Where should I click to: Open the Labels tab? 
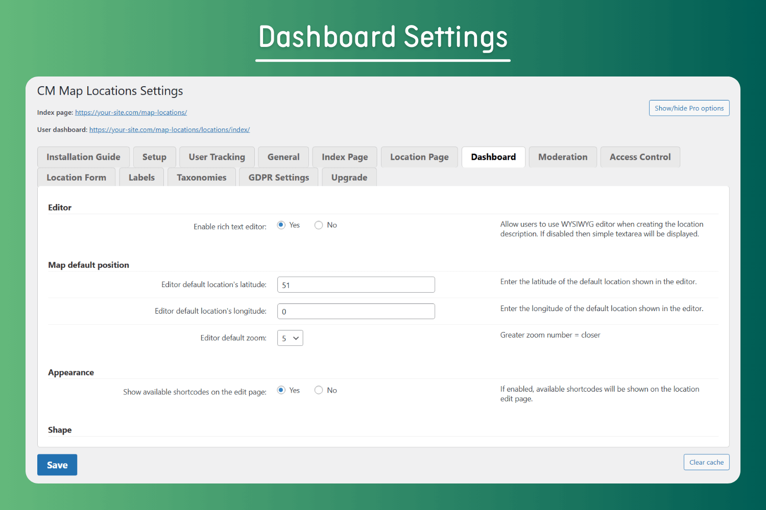[141, 177]
